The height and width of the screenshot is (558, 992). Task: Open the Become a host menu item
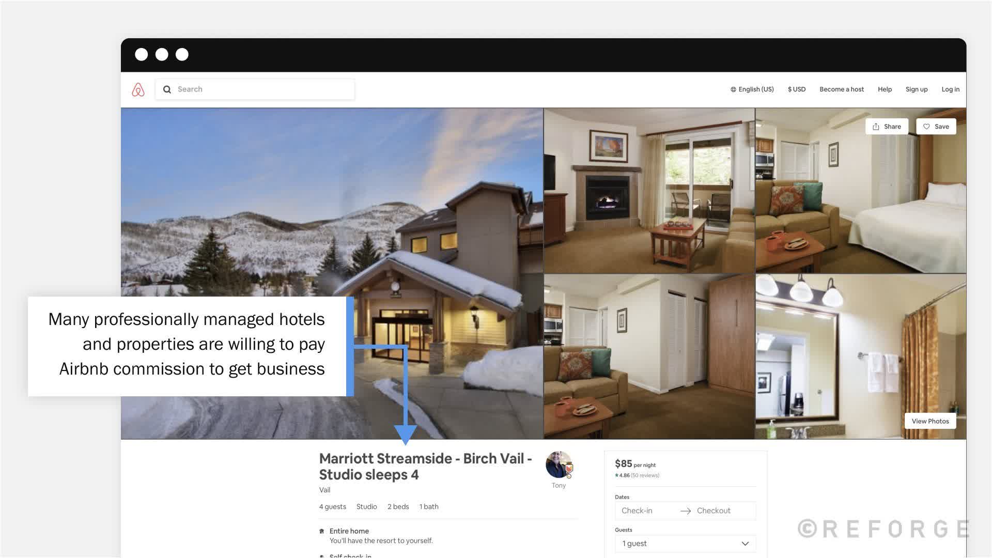click(841, 89)
